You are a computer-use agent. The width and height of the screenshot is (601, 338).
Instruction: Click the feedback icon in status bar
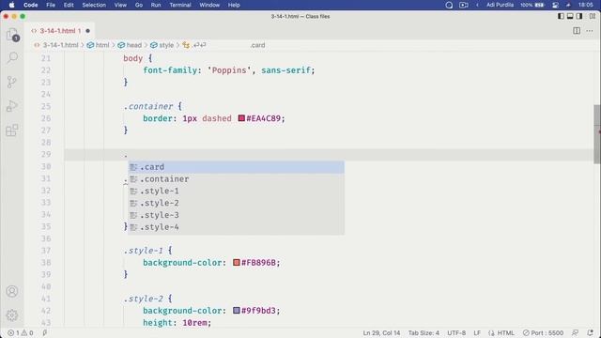click(575, 332)
